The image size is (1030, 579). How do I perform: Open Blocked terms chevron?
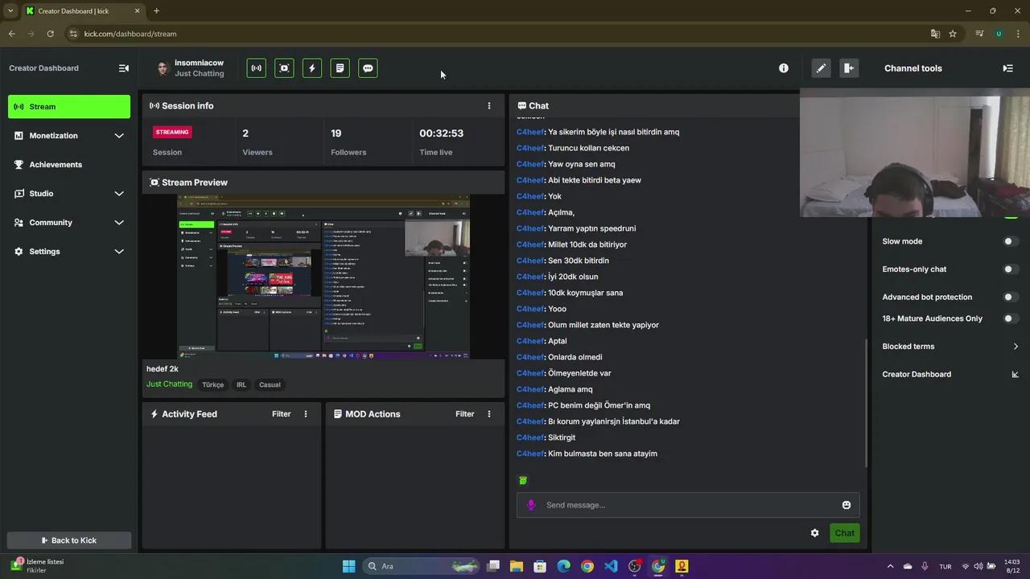[x=1016, y=347]
